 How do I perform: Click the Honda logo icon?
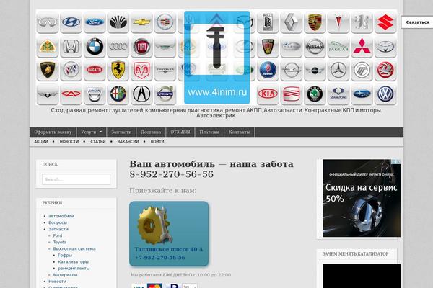(71, 46)
